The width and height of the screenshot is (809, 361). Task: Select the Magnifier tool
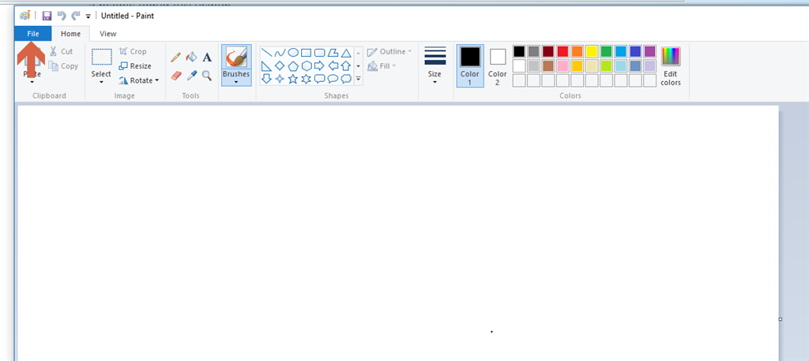point(207,76)
